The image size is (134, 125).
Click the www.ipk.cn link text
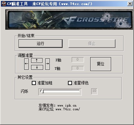[x=67, y=106]
